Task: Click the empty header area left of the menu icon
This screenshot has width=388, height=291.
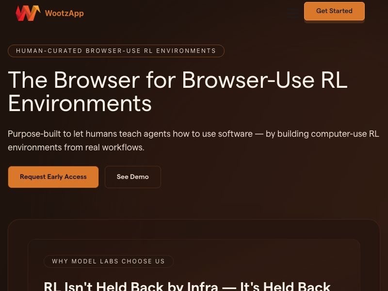Action: (186, 13)
